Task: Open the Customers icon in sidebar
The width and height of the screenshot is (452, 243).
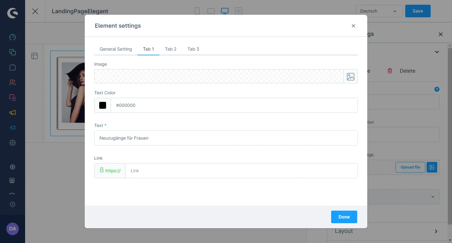Action: point(13,82)
